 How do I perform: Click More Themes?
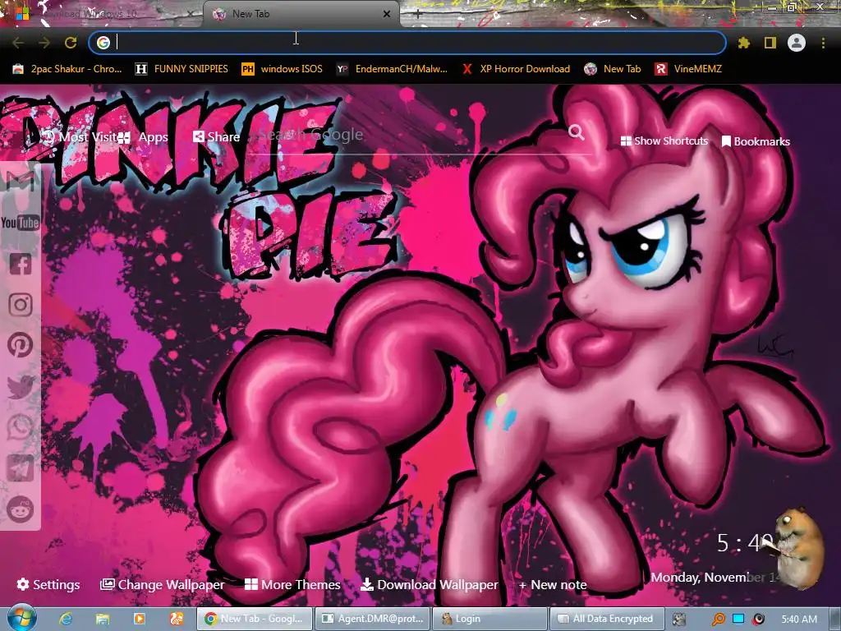(292, 585)
